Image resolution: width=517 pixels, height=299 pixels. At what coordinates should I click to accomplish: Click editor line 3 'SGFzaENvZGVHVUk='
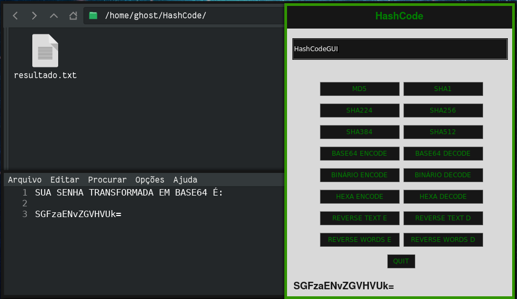point(78,214)
